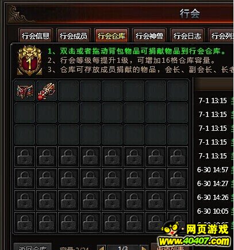This screenshot has width=234, height=250.
Task: Select the 行会仓库 tab
Action: tap(112, 36)
